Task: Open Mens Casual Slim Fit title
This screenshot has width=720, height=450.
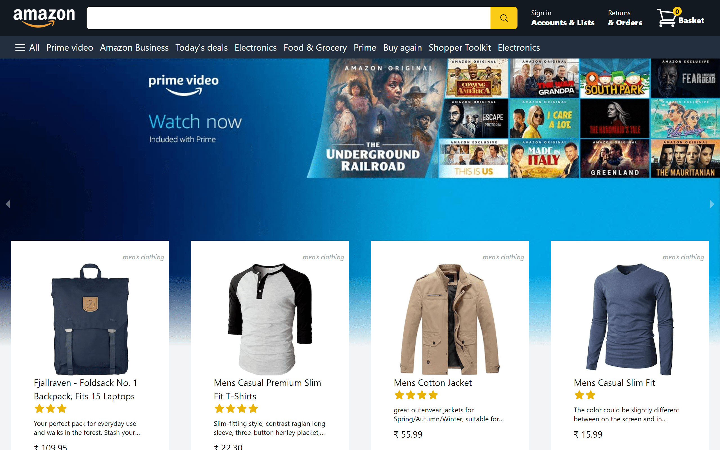Action: [x=614, y=383]
